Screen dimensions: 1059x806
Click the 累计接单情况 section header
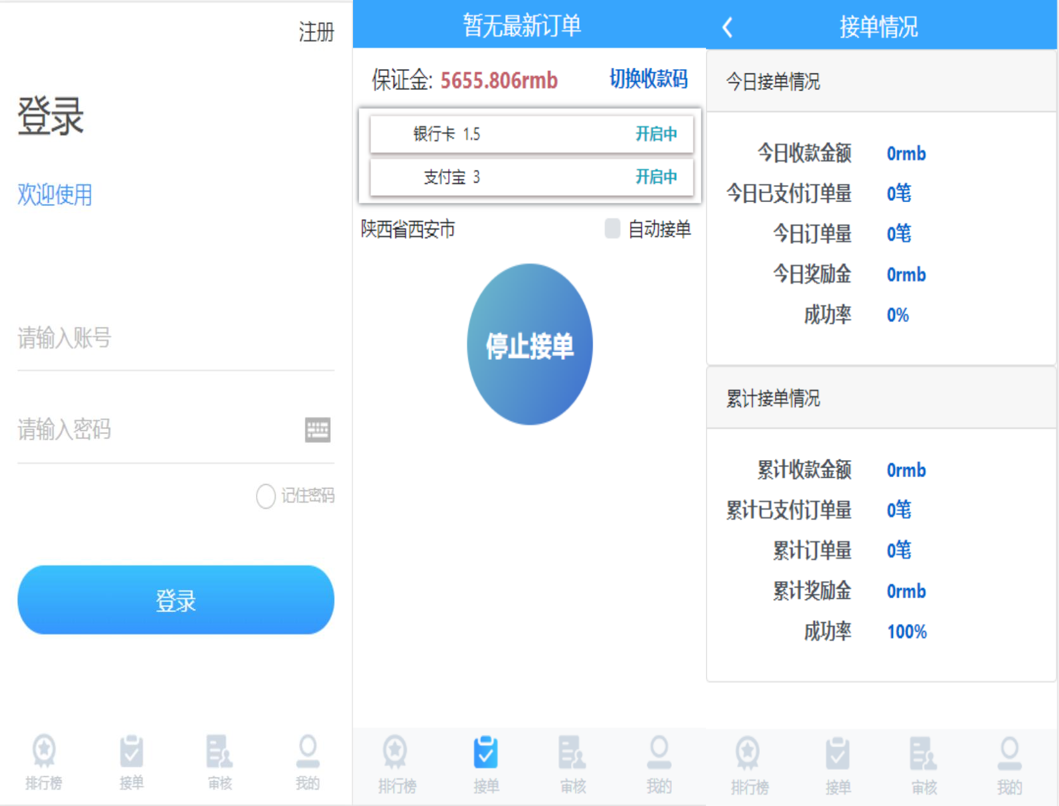[881, 398]
